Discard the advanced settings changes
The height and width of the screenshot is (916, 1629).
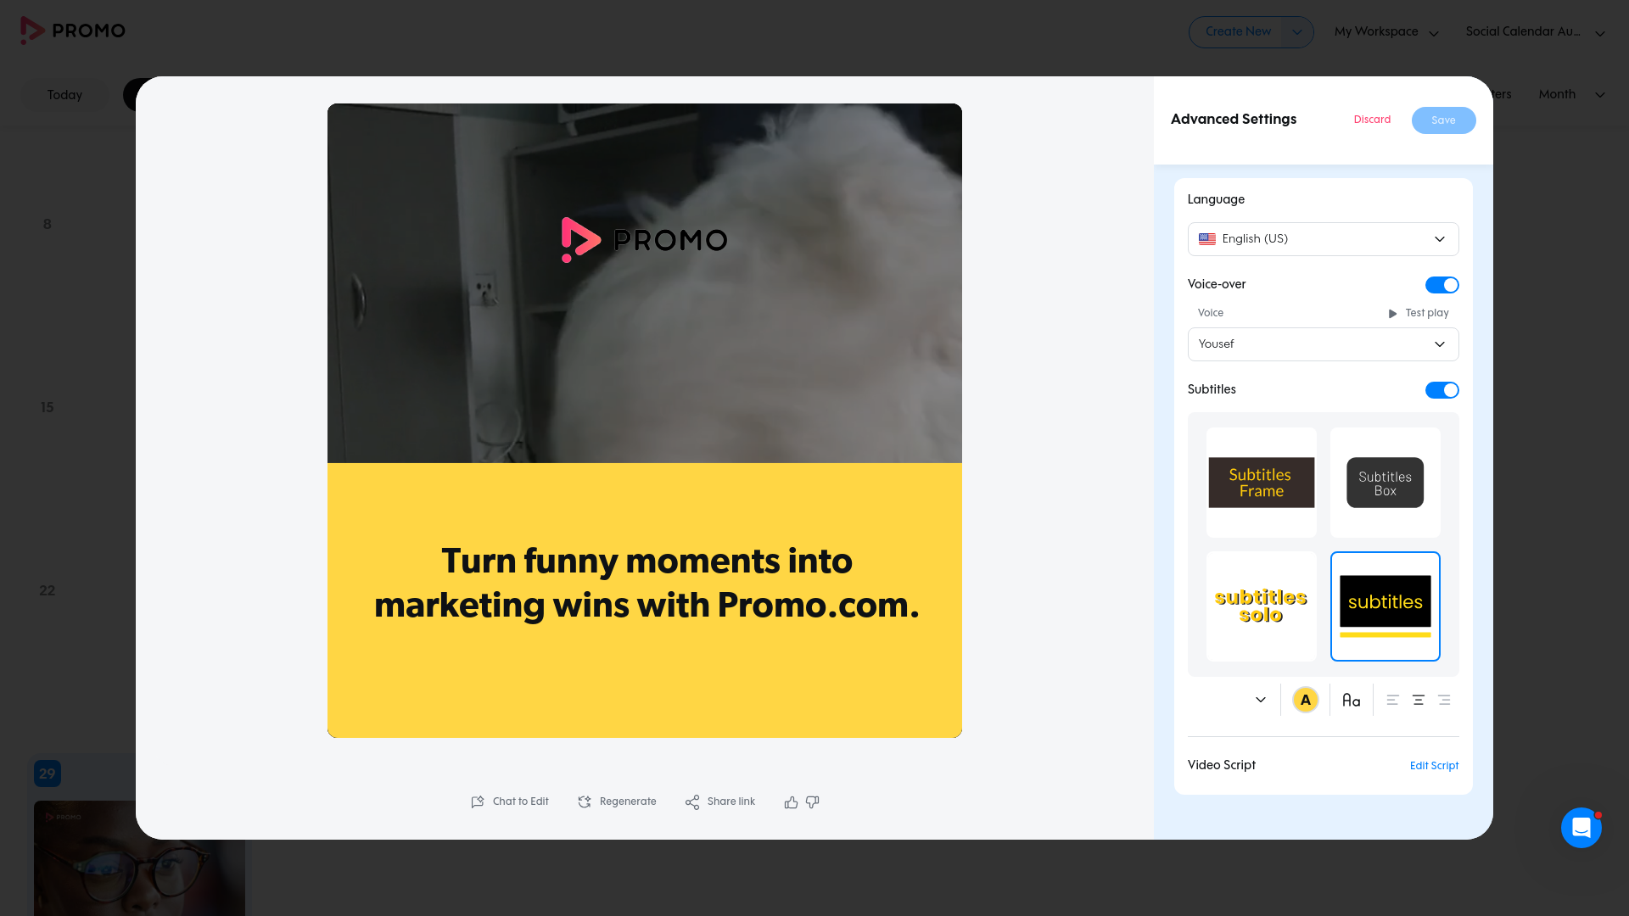pos(1372,120)
